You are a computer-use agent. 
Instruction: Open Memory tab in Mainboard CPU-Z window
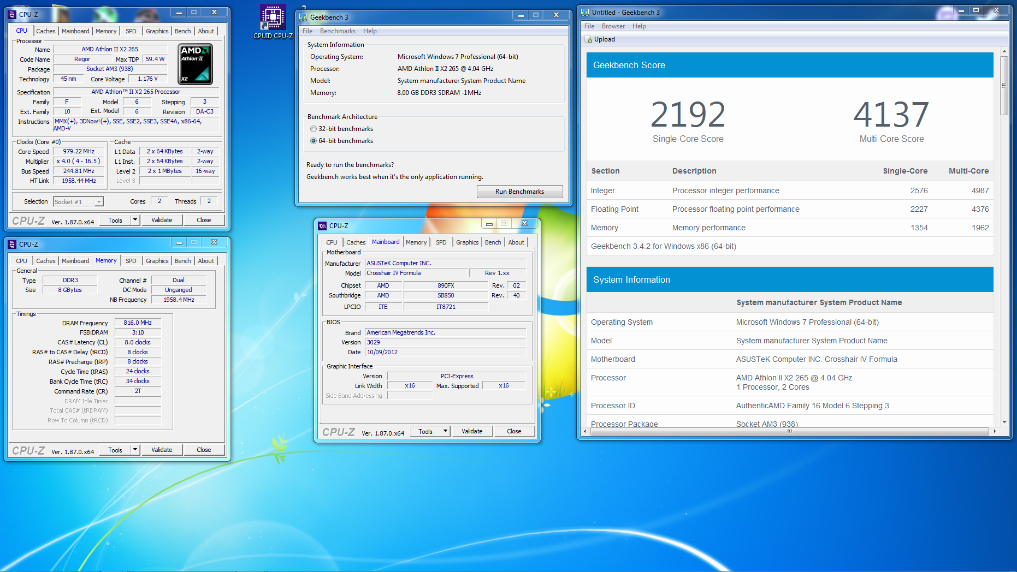pos(416,242)
